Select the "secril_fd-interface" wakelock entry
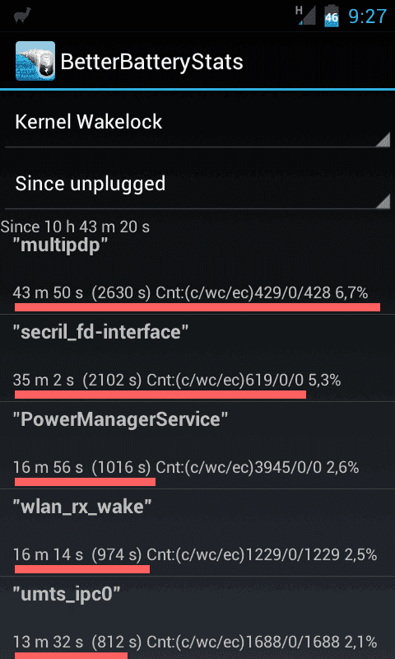This screenshot has width=395, height=659. (197, 358)
